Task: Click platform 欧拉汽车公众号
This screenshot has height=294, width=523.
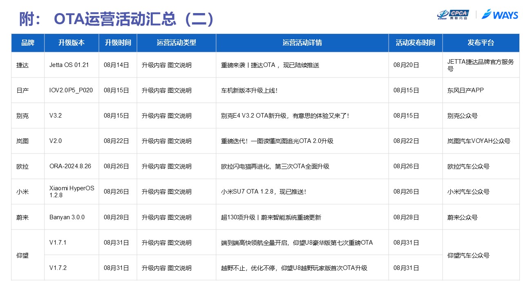Action: [468, 166]
